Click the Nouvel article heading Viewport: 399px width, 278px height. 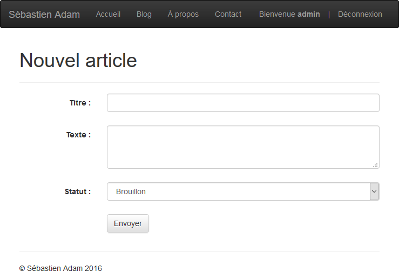pyautogui.click(x=78, y=61)
